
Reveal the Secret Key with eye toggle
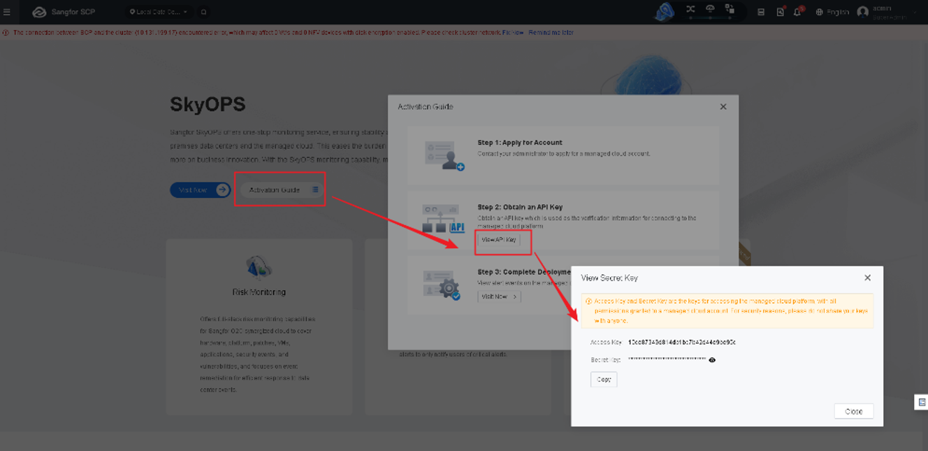click(x=712, y=359)
